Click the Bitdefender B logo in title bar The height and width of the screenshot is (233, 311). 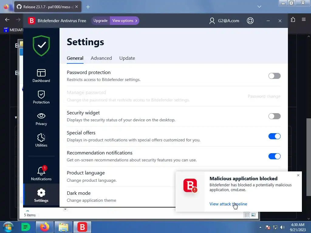31,21
